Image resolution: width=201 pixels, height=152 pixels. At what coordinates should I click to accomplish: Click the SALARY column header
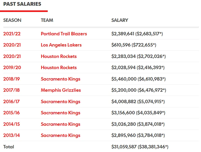tap(120, 20)
